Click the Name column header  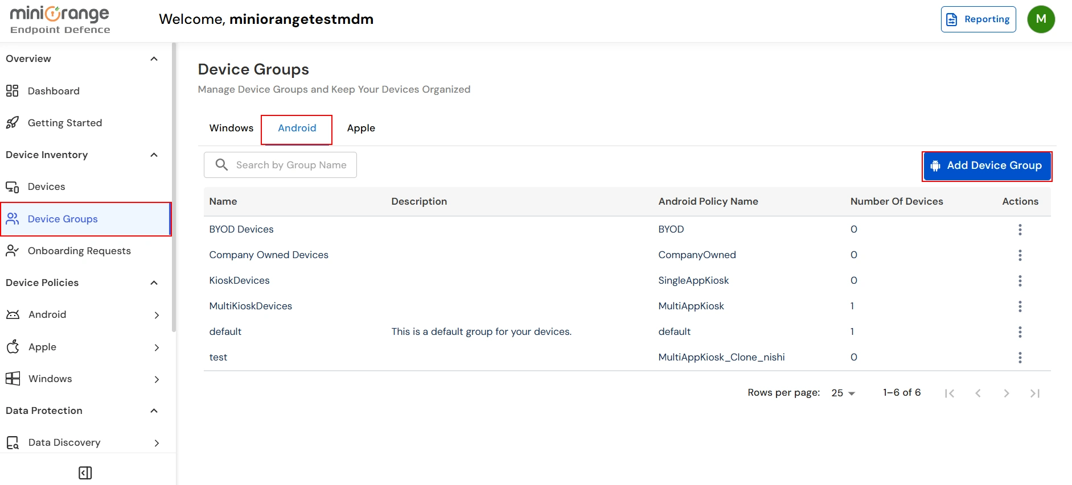click(223, 201)
